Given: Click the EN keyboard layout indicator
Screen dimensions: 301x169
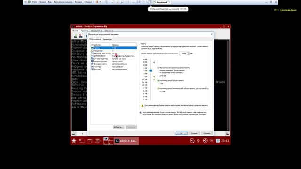Looking at the screenshot, I should coord(211,141).
